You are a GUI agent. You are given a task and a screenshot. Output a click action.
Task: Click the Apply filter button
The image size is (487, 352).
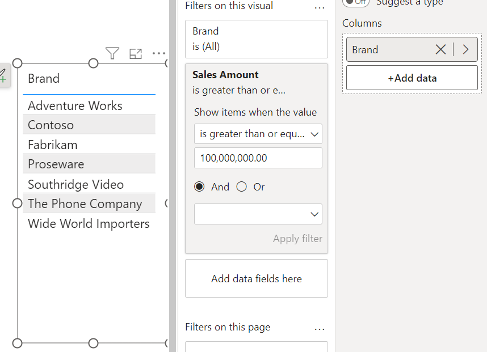297,239
